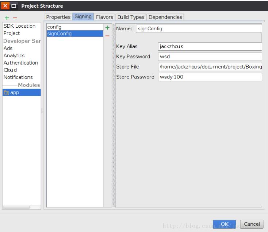Switch to the Properties tab
The image size is (268, 232).
(58, 17)
